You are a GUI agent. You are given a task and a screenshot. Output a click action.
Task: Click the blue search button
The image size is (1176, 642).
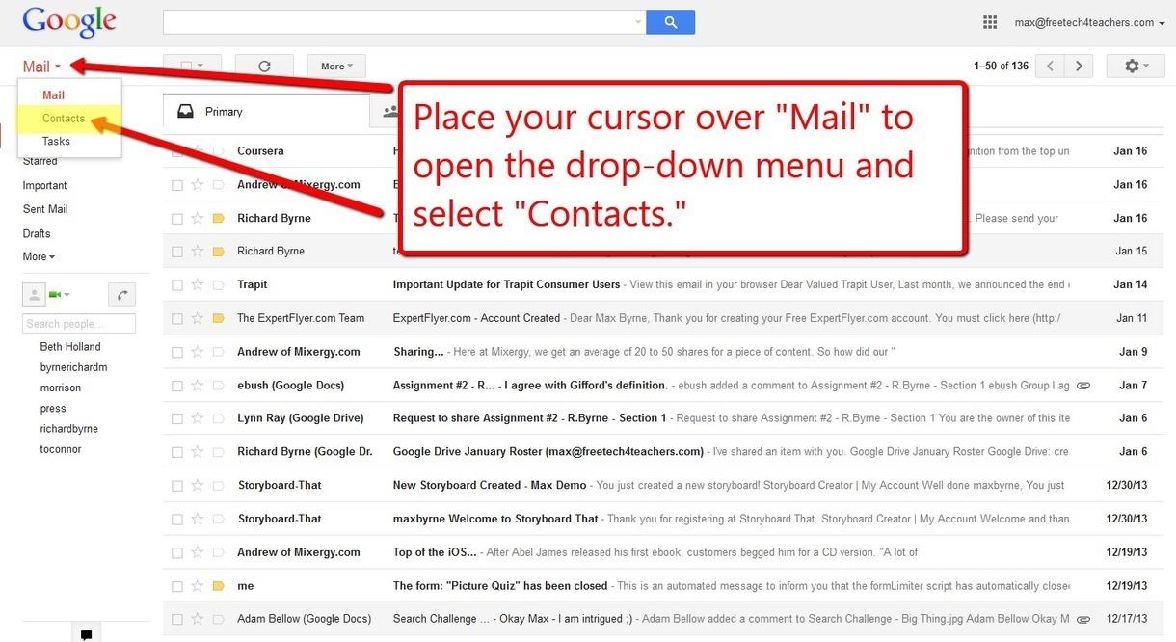pyautogui.click(x=670, y=22)
